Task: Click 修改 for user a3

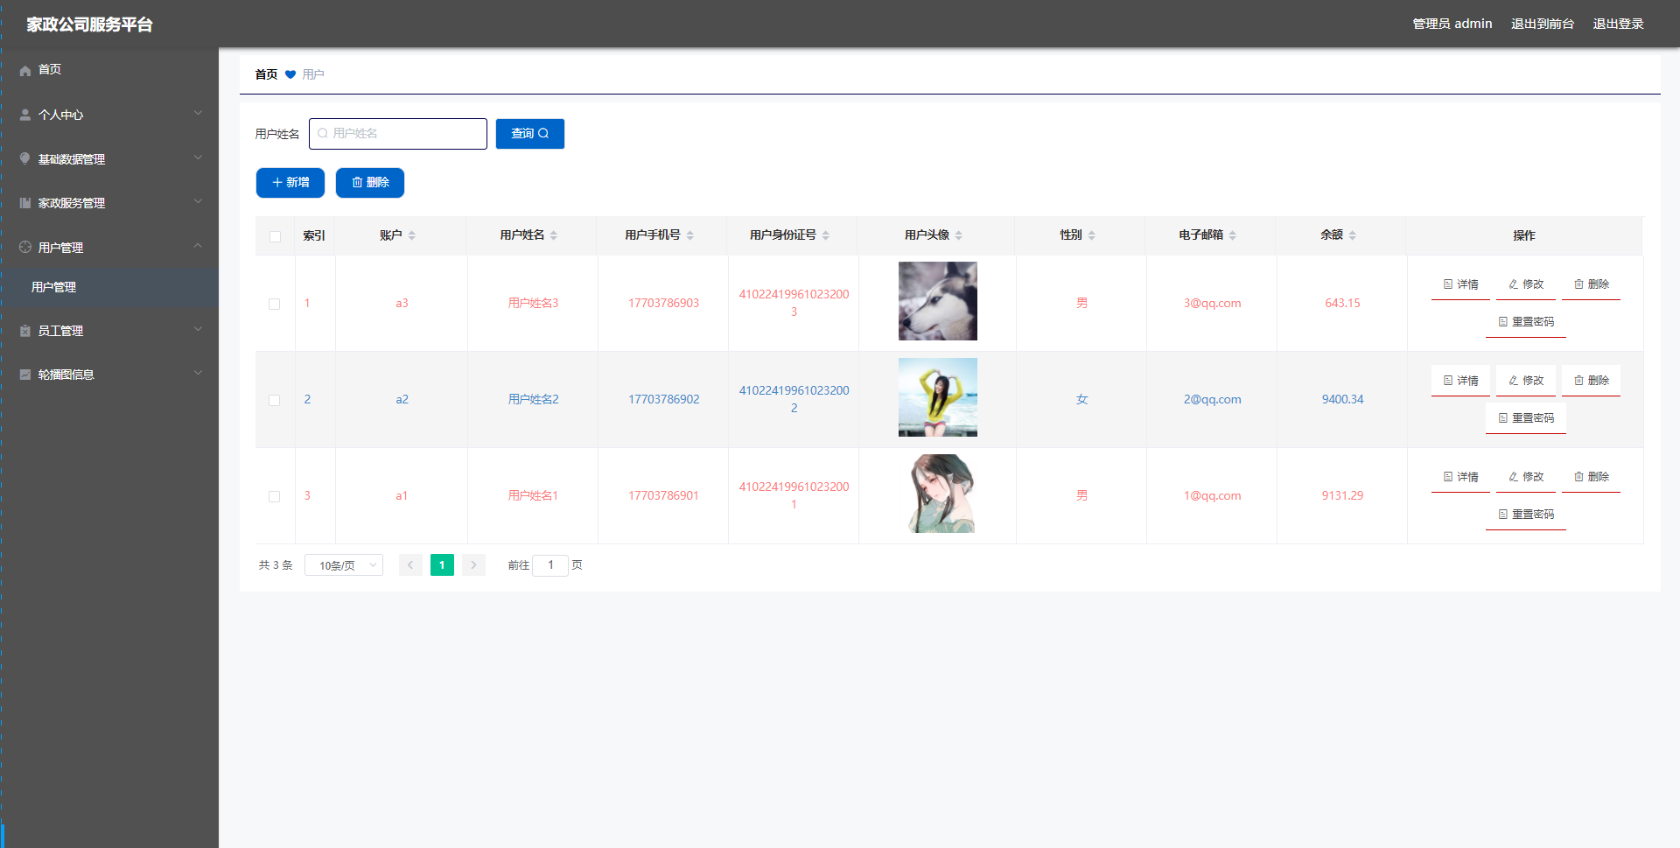Action: 1526,284
